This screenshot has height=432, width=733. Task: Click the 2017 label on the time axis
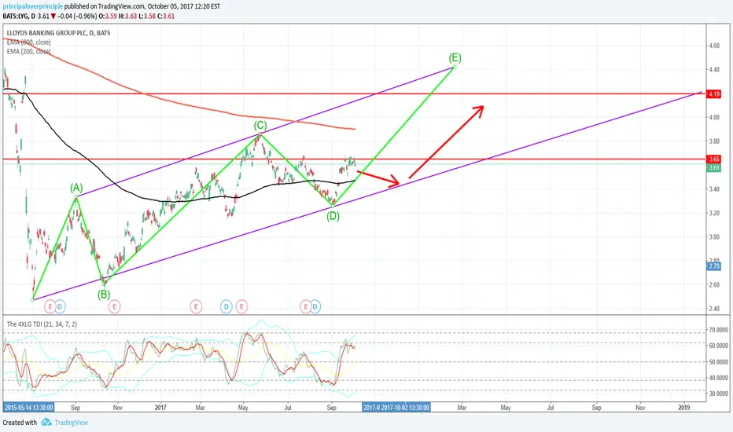pyautogui.click(x=160, y=408)
